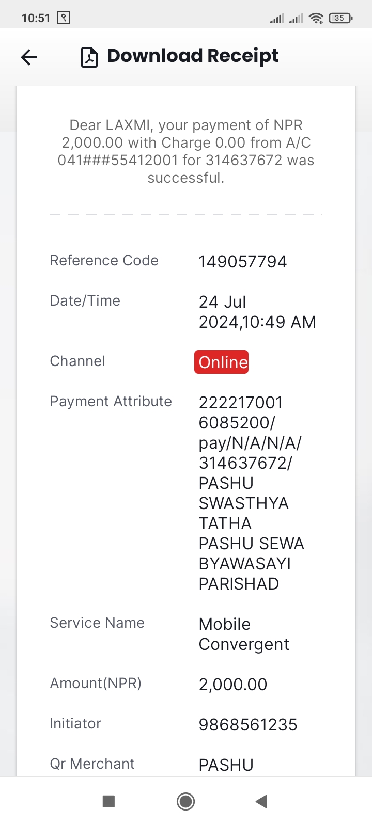Screen dimensions: 372x826
Task: Click the red Online channel badge
Action: (222, 362)
